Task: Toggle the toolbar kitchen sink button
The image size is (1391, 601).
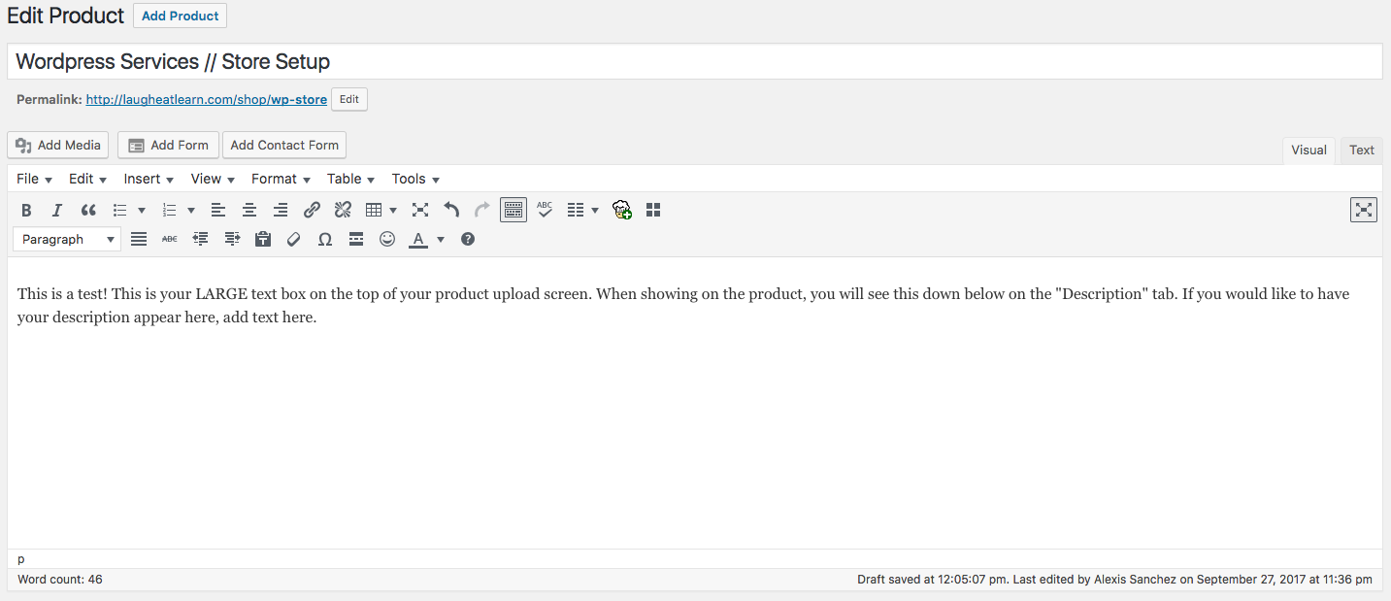Action: click(x=513, y=210)
